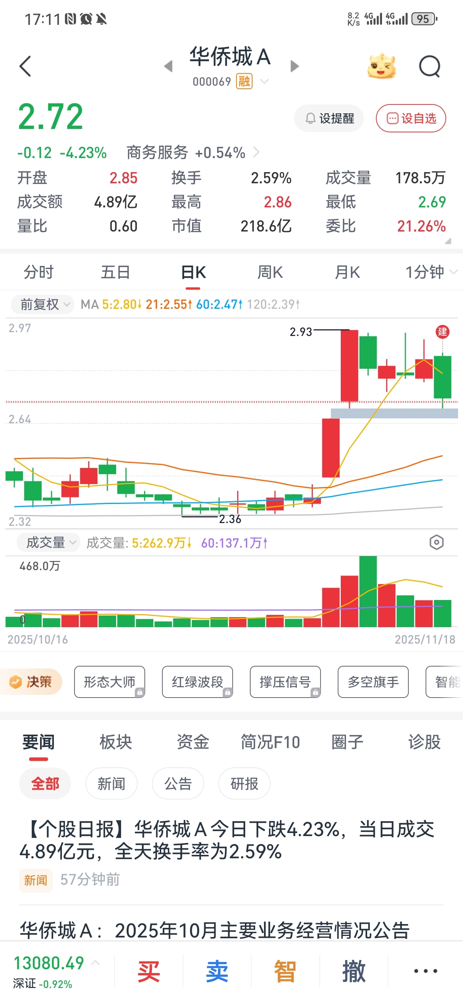Tap the red 建 marker on chart
Screen dimensions: 463x1001
(x=442, y=331)
